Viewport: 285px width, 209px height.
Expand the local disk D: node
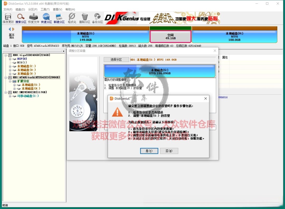tap(10, 70)
